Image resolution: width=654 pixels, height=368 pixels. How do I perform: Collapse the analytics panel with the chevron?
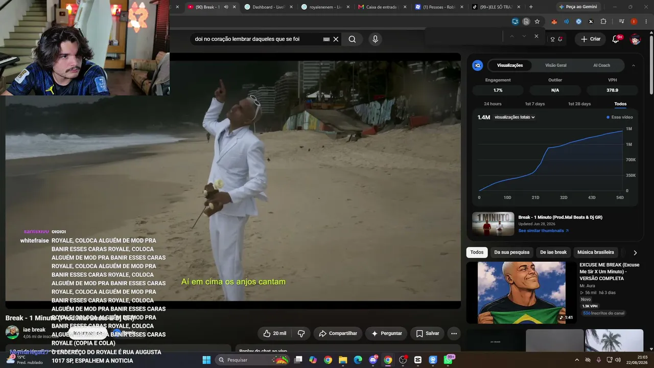coord(634,65)
